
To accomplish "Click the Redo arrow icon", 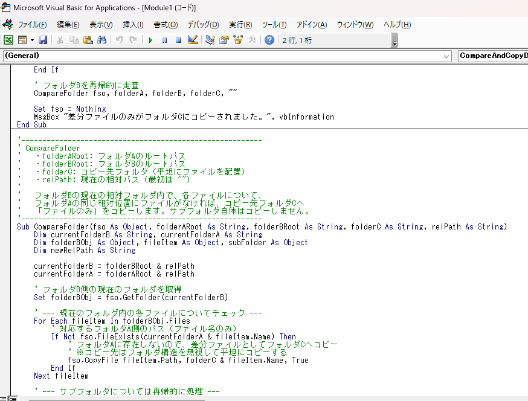I will (x=133, y=40).
